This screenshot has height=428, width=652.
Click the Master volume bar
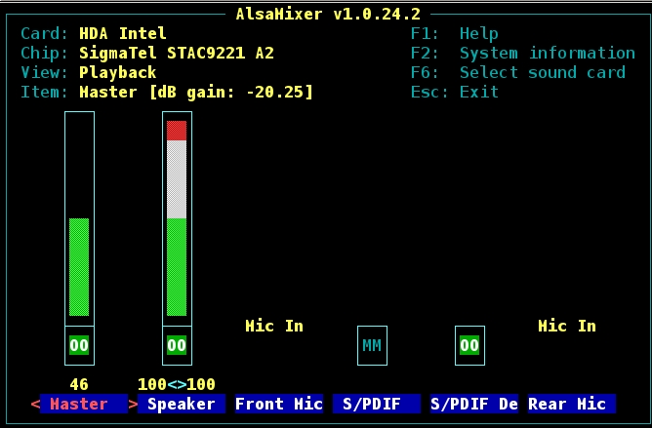(79, 266)
